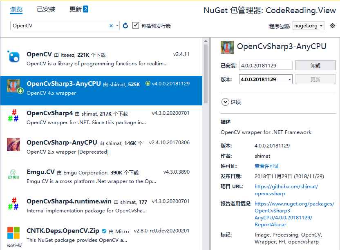Open the search history dropdown arrow
This screenshot has width=340, height=250.
[117, 26]
